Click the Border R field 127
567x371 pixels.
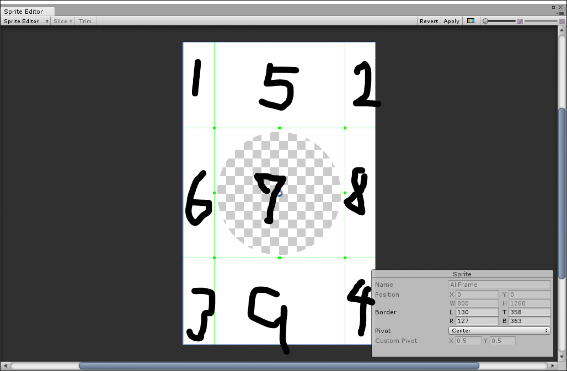tap(477, 321)
